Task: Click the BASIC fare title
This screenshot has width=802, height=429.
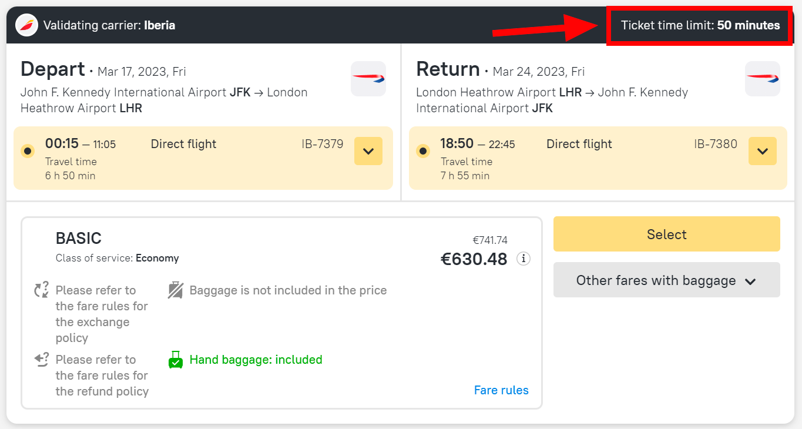Action: (x=79, y=238)
